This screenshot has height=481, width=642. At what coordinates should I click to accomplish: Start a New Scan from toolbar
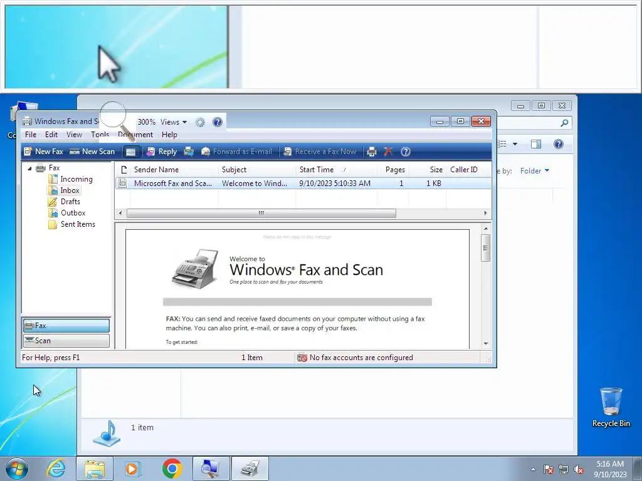(92, 152)
